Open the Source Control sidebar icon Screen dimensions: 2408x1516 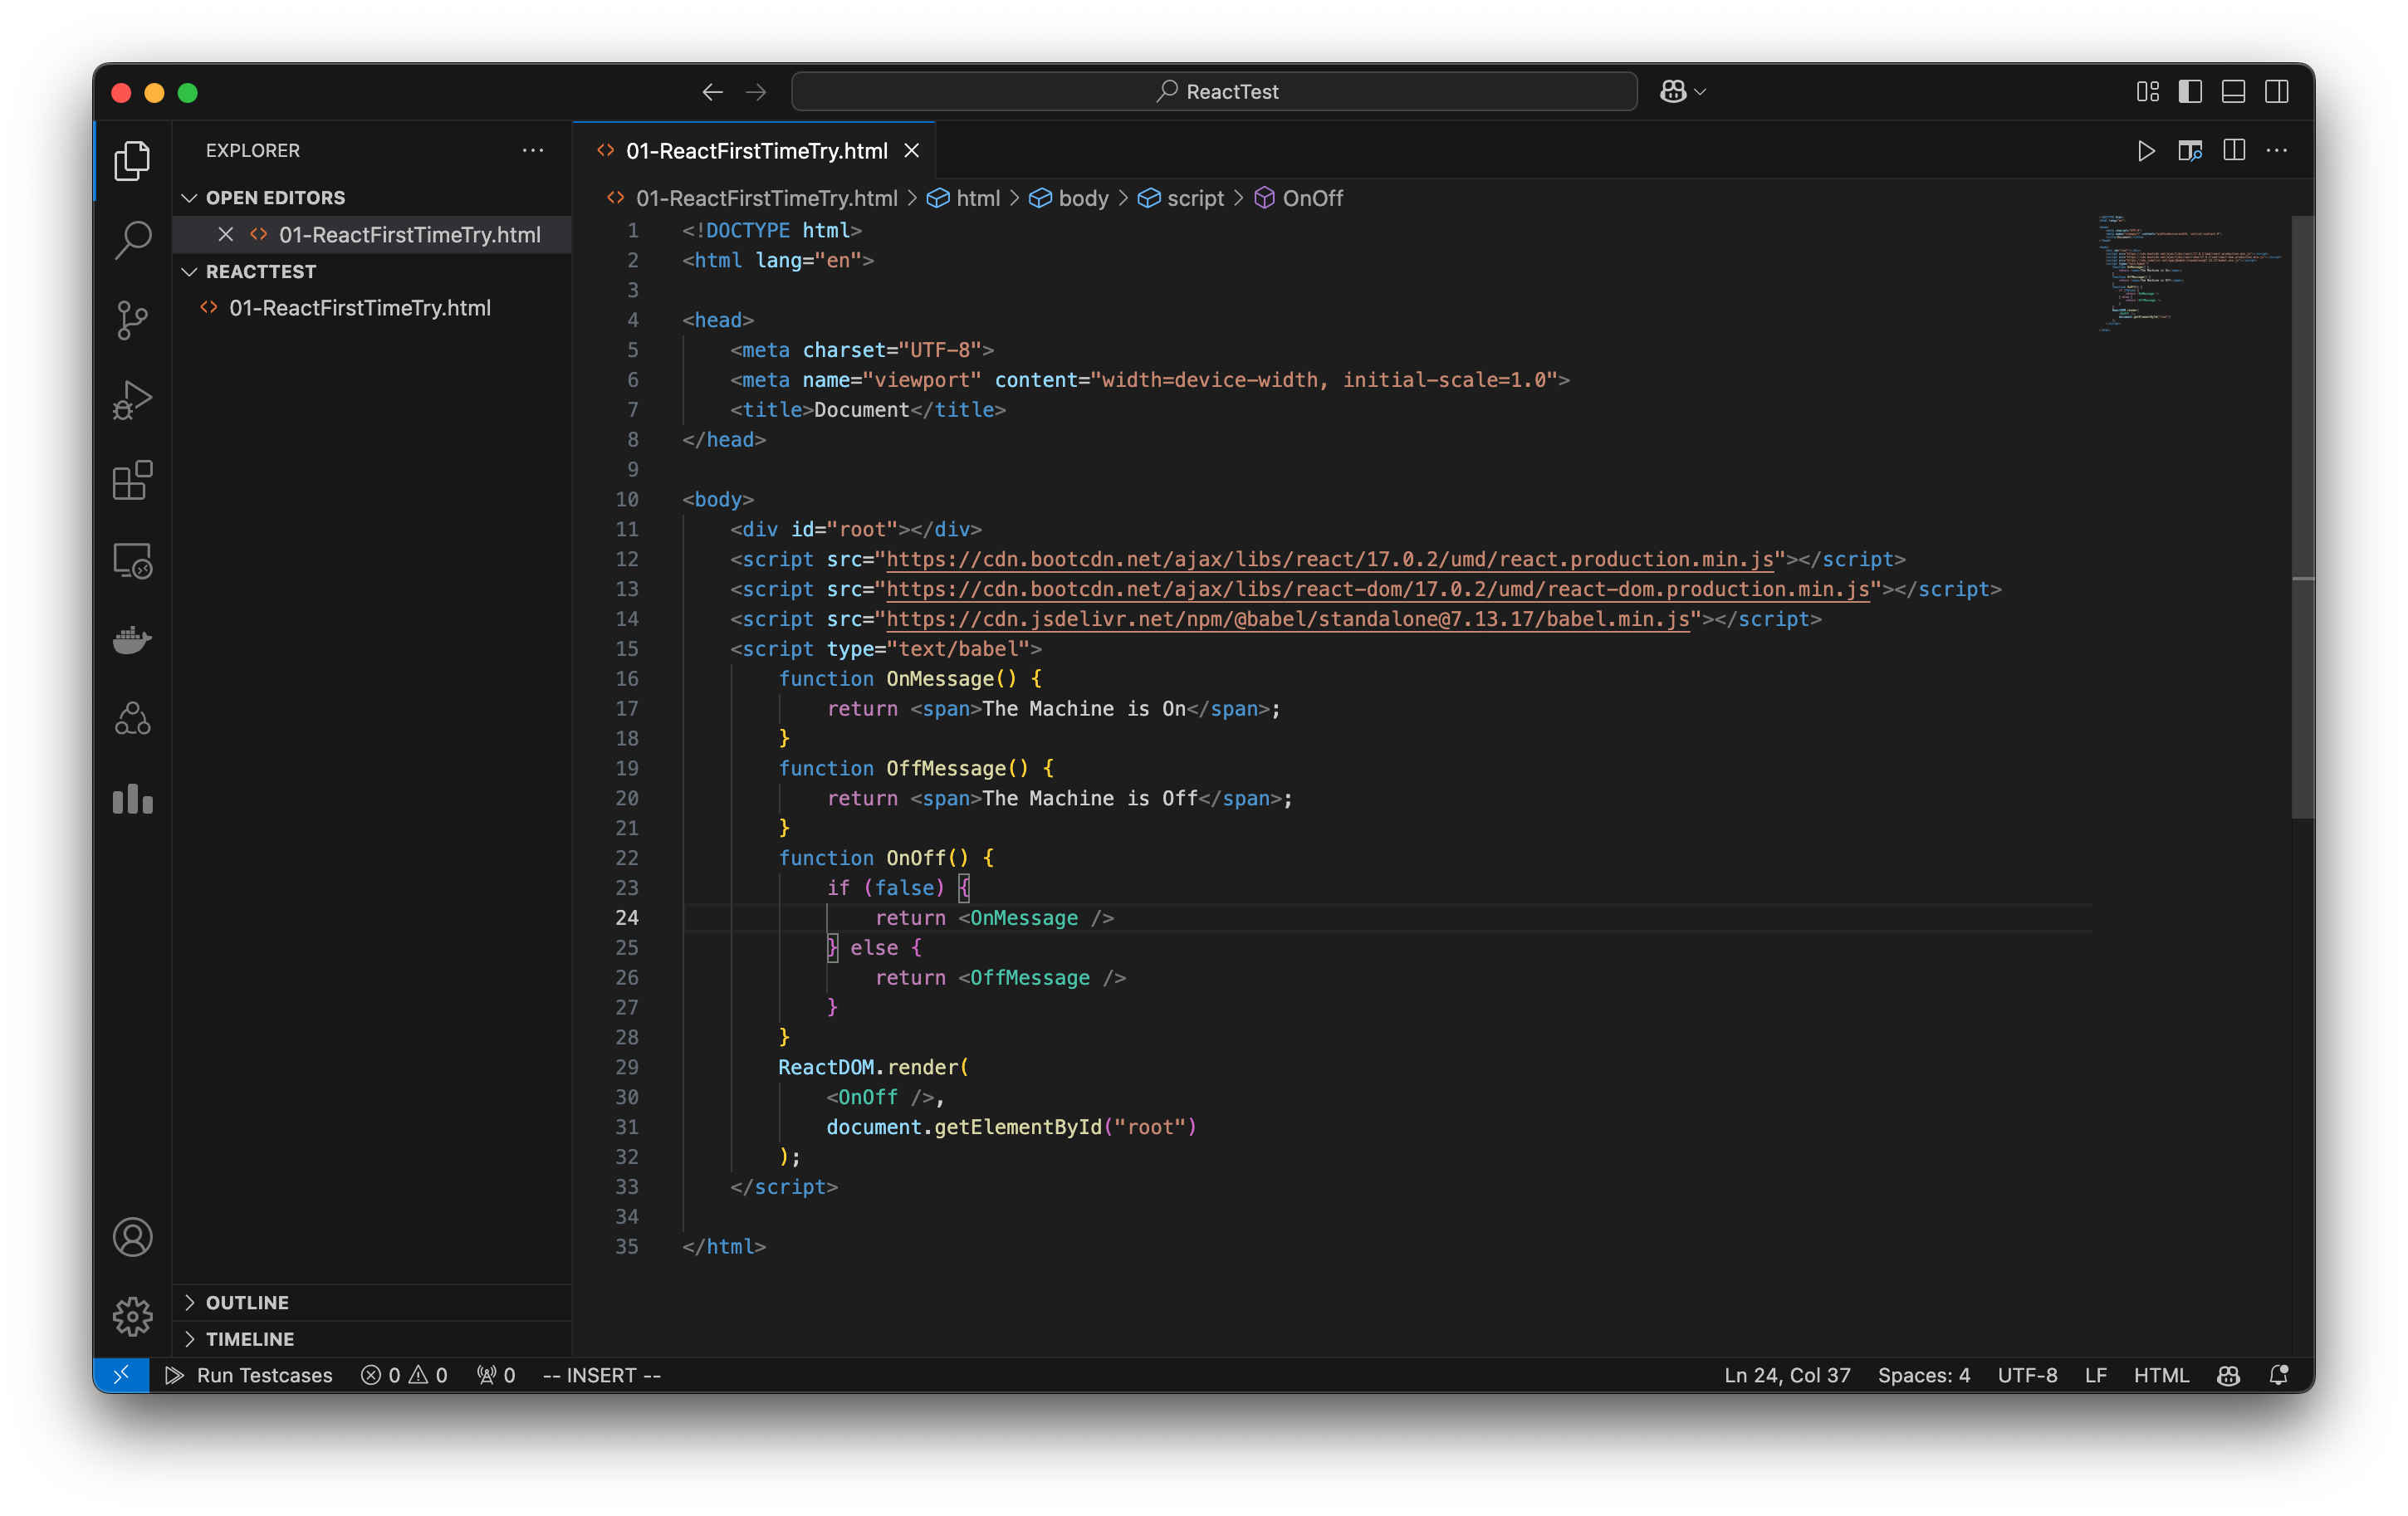coord(132,320)
